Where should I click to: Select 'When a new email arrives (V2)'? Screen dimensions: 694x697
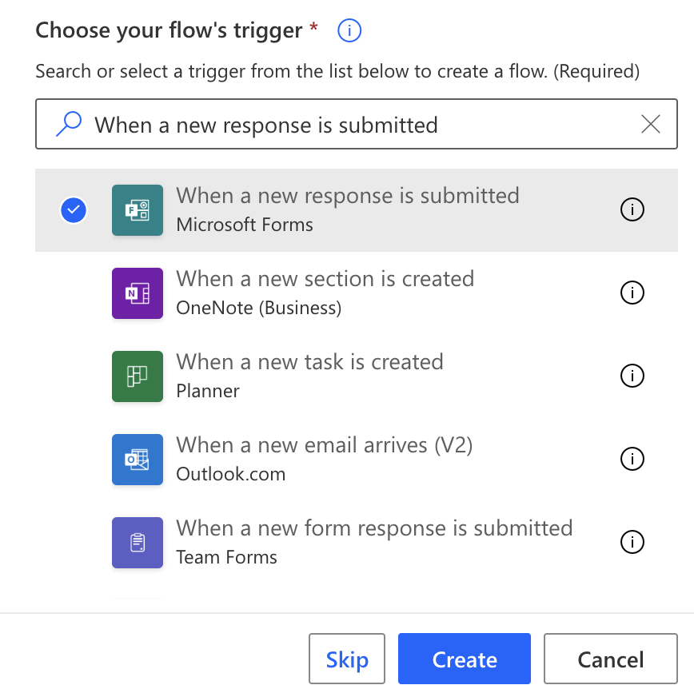(357, 459)
